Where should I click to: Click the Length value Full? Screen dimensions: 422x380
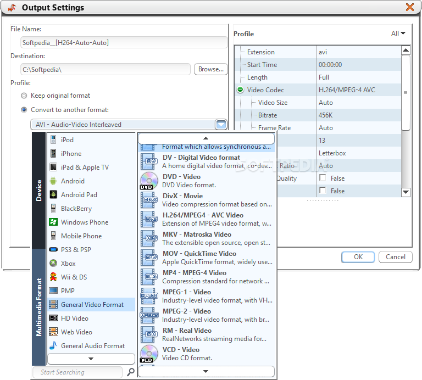coord(324,77)
